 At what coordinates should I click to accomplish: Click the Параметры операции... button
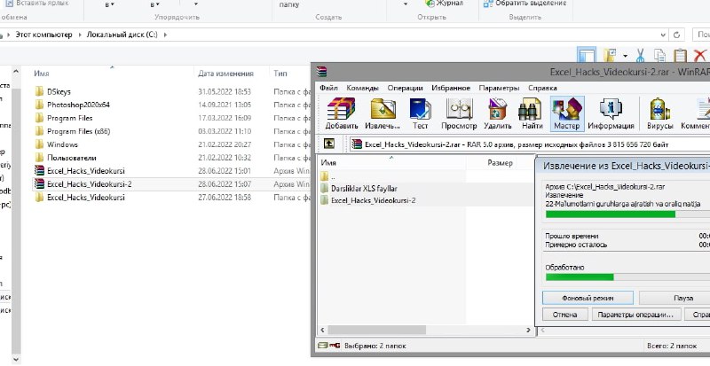[x=635, y=314]
